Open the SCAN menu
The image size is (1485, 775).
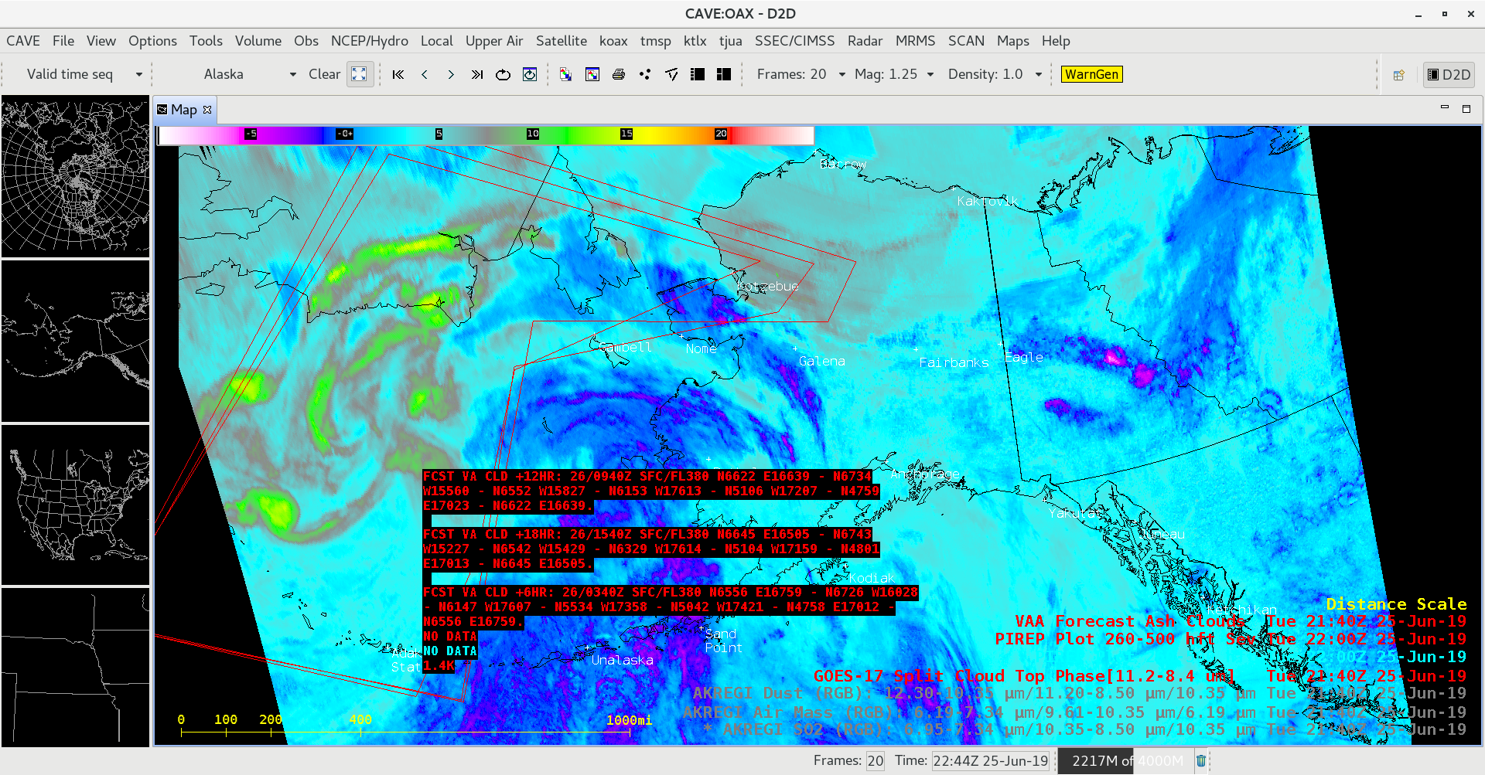[x=967, y=41]
